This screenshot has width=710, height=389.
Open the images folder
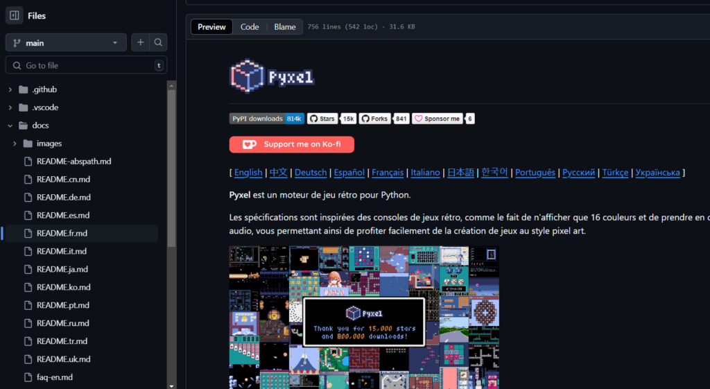point(49,144)
